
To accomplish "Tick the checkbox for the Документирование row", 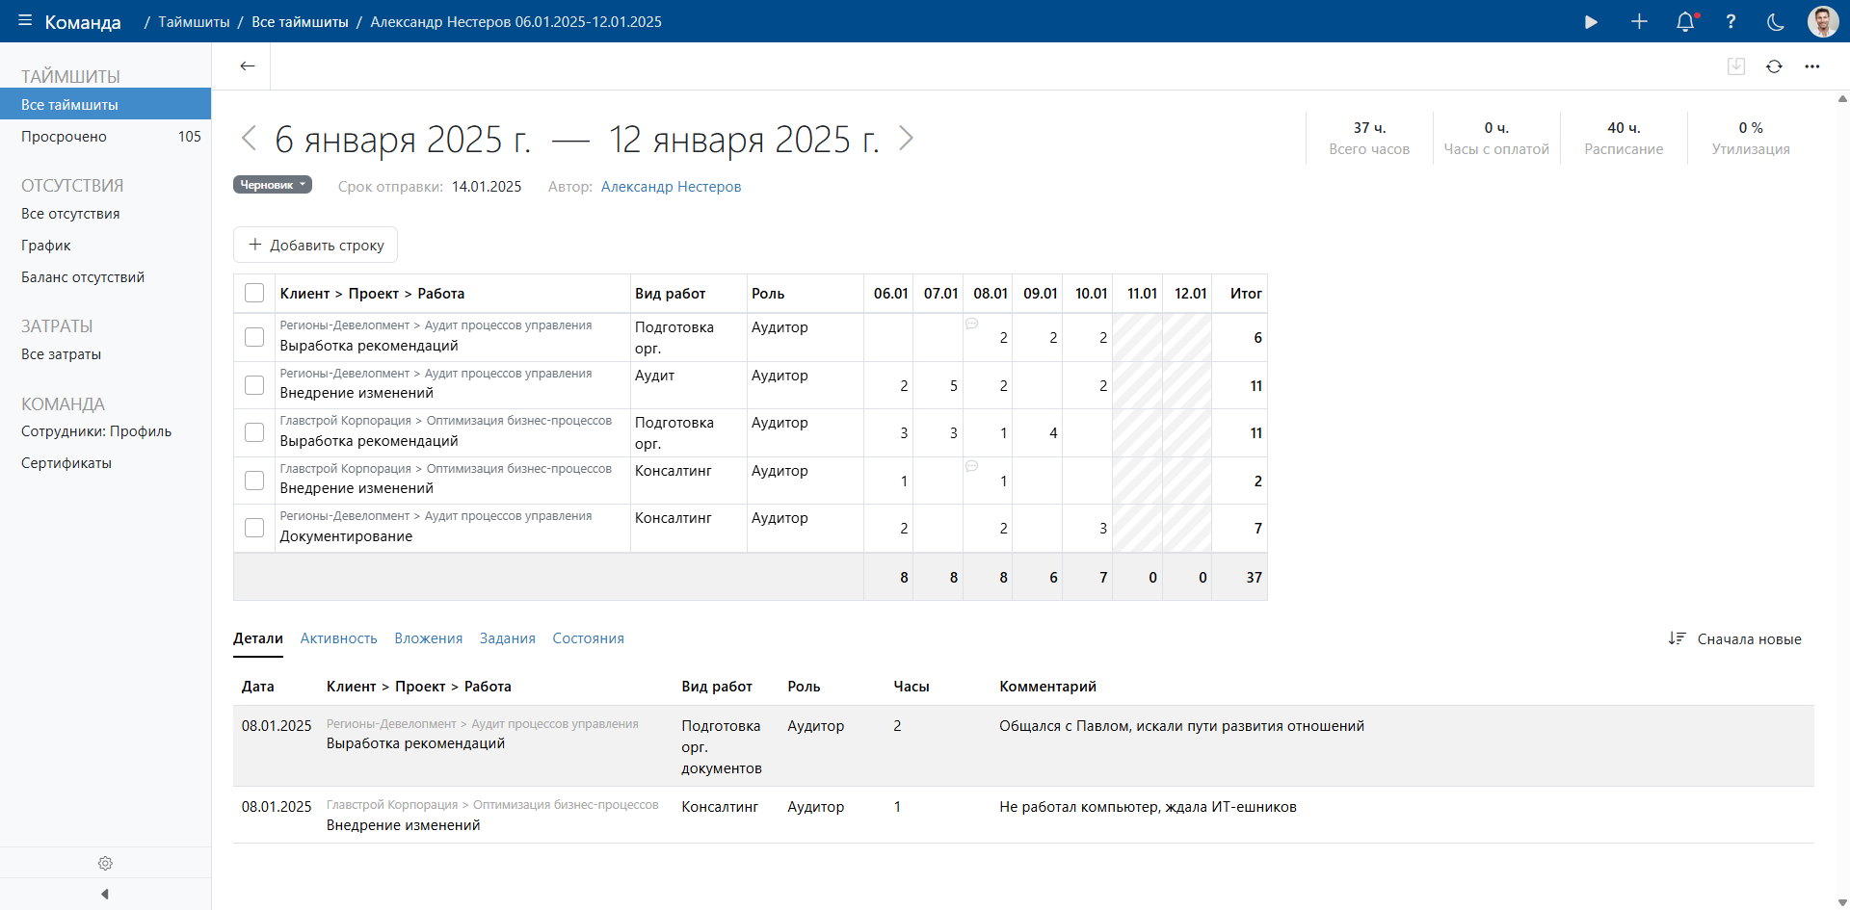I will [x=254, y=528].
